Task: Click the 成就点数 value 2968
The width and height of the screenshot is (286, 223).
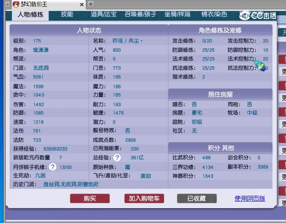Action: point(130,140)
